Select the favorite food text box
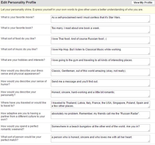The image size is (155, 145). point(100,40)
